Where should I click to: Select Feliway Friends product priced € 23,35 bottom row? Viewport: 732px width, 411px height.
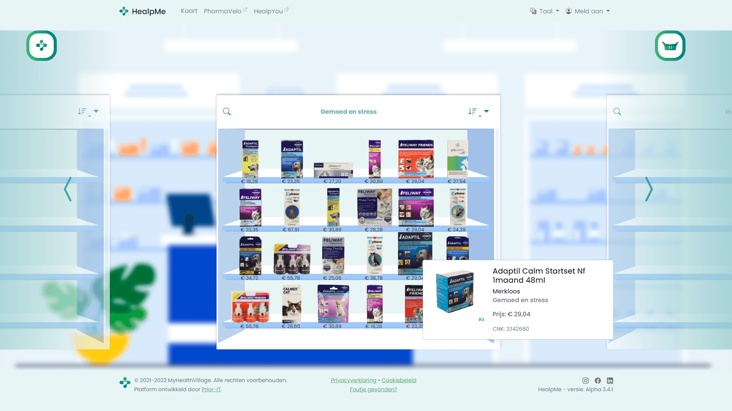(414, 304)
